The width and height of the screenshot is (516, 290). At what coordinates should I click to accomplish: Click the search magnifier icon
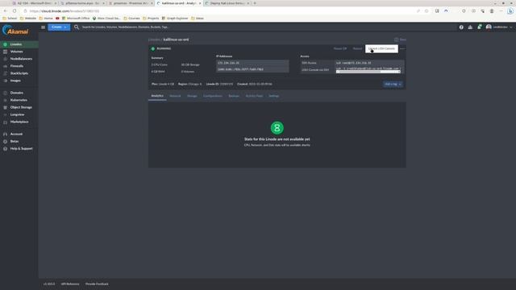click(77, 27)
